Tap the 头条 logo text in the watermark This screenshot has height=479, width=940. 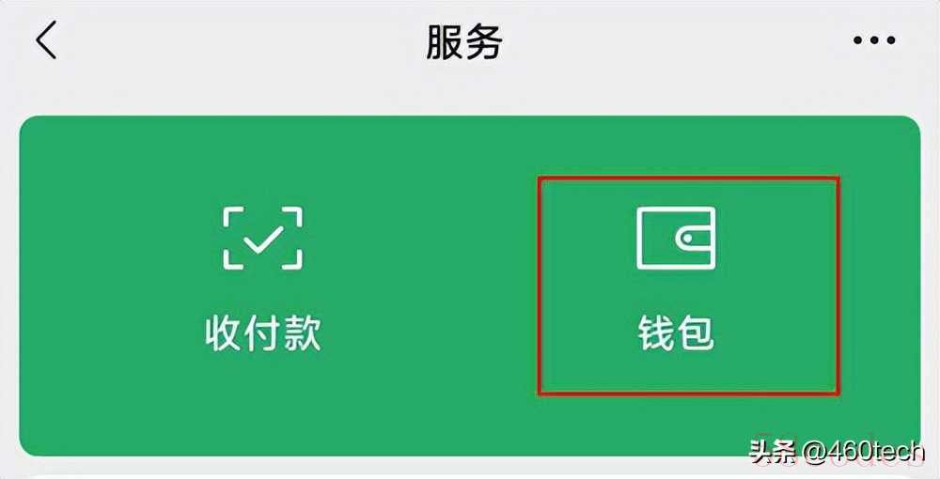[x=773, y=452]
